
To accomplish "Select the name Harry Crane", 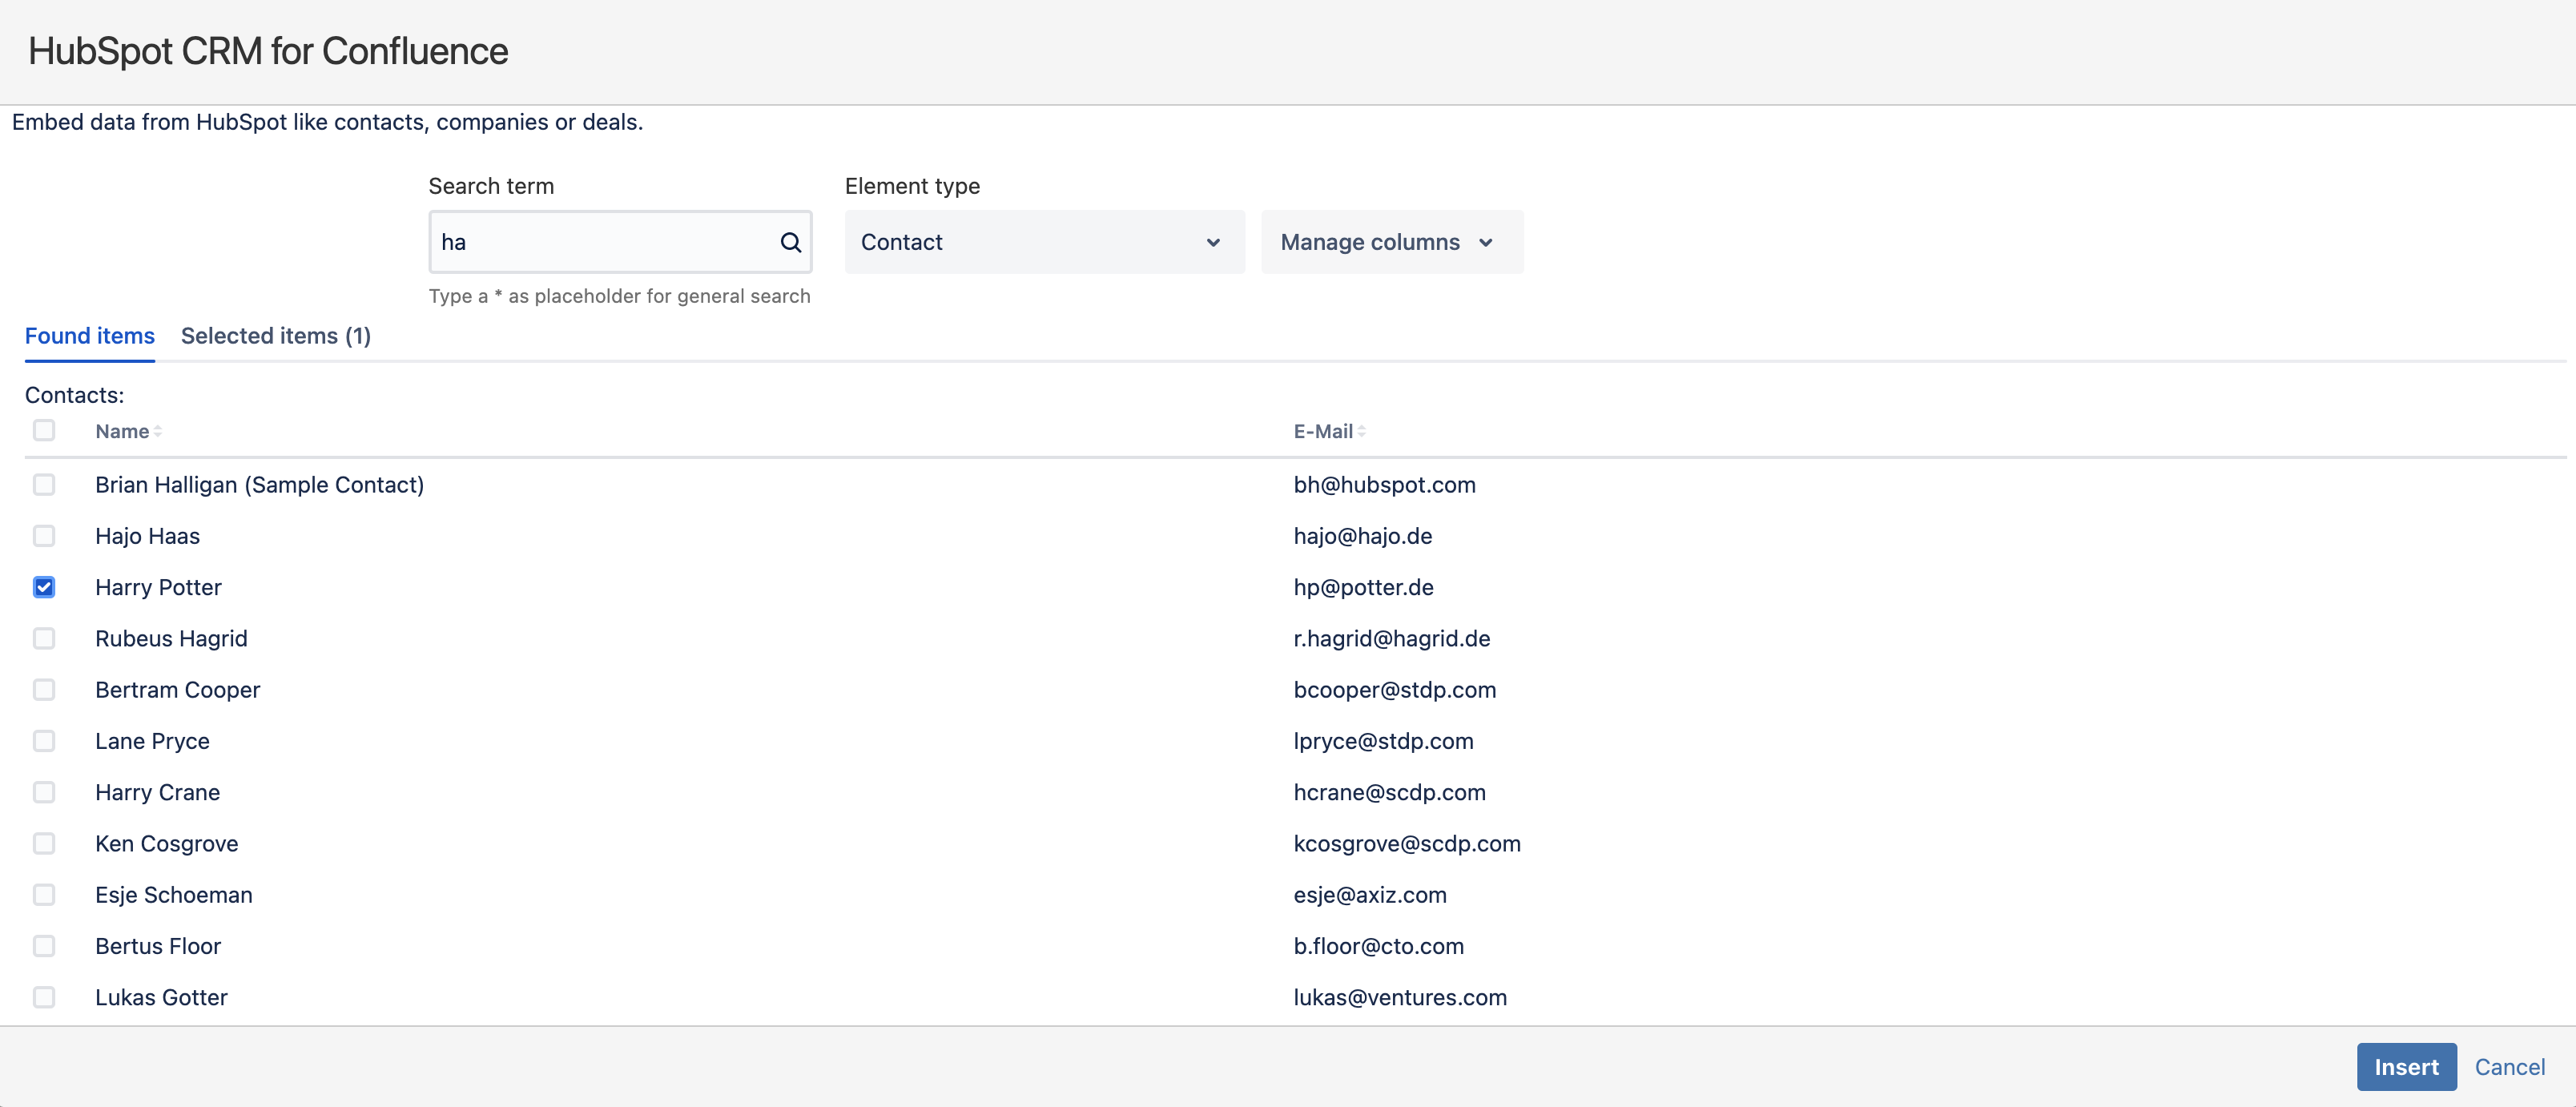I will pos(158,792).
